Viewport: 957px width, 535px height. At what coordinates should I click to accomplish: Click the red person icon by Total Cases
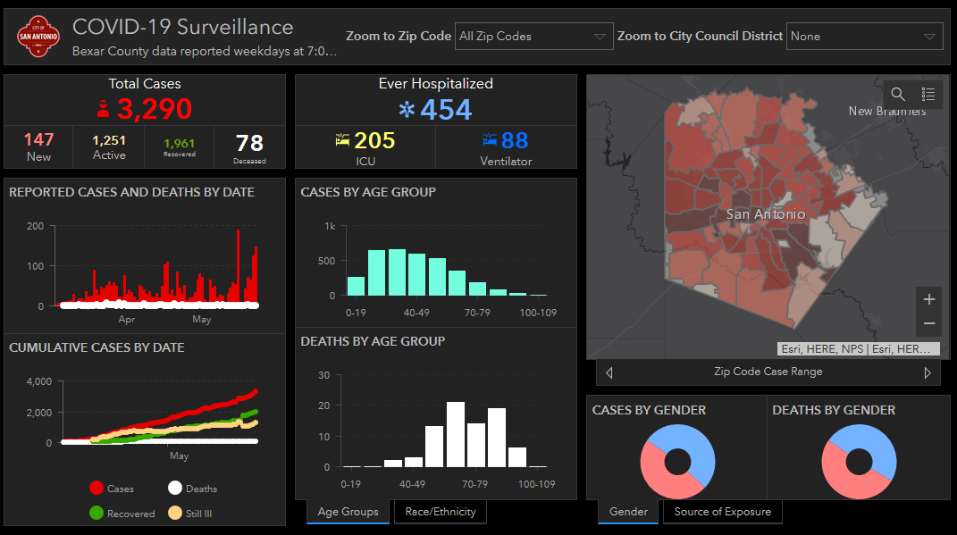pyautogui.click(x=103, y=109)
